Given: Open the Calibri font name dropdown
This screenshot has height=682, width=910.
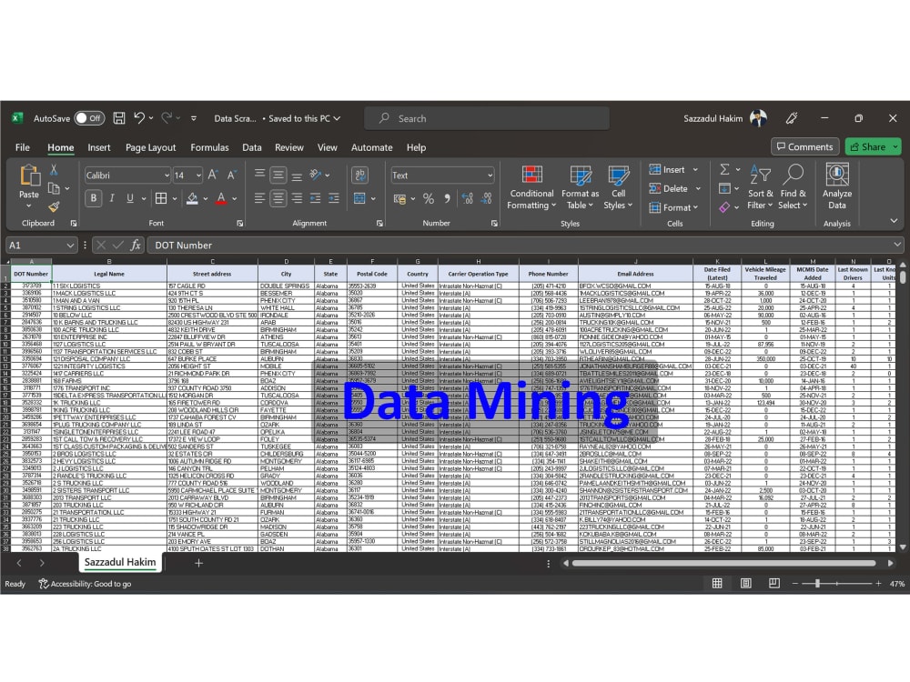Looking at the screenshot, I should pyautogui.click(x=167, y=176).
